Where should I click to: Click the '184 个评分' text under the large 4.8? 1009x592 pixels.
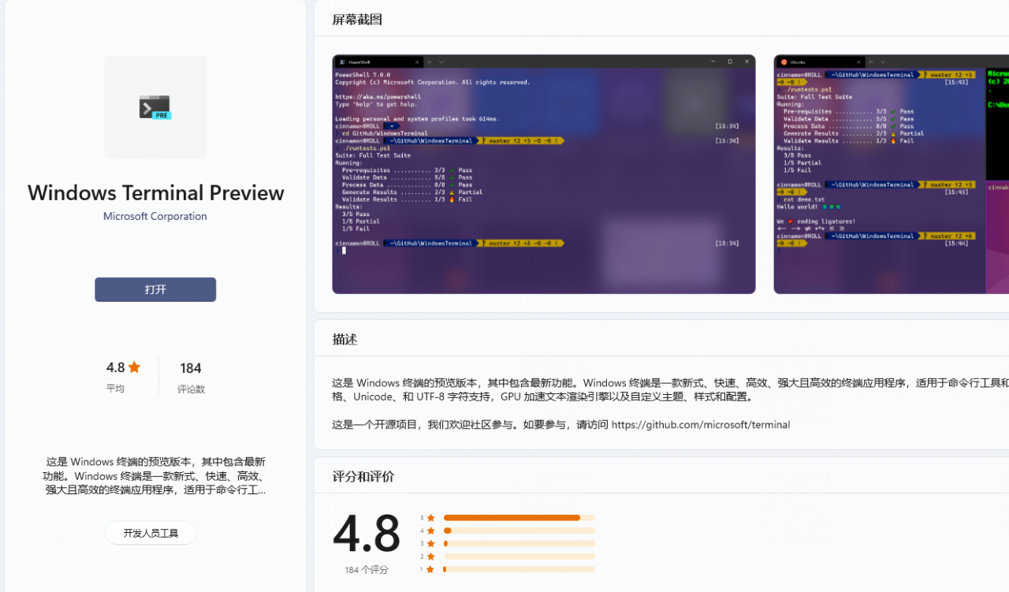point(367,570)
